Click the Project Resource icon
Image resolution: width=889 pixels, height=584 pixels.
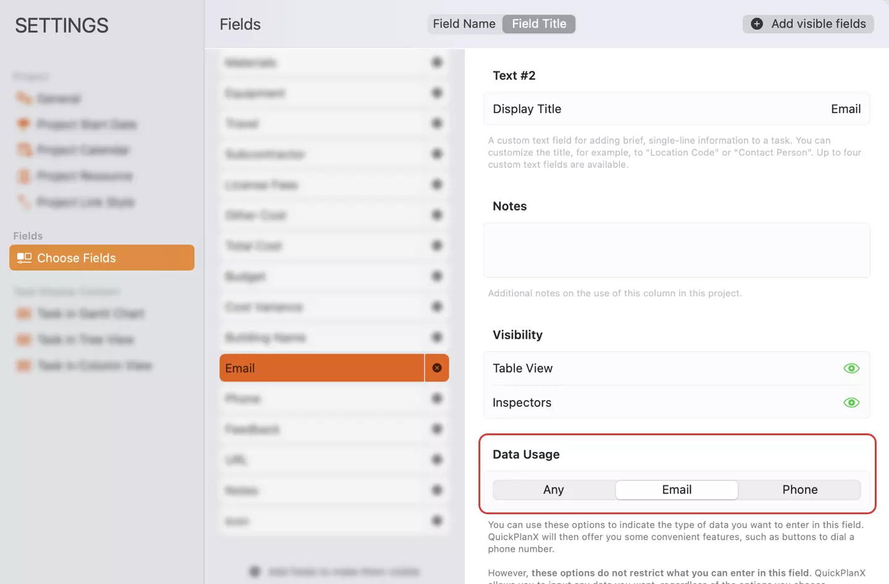23,175
